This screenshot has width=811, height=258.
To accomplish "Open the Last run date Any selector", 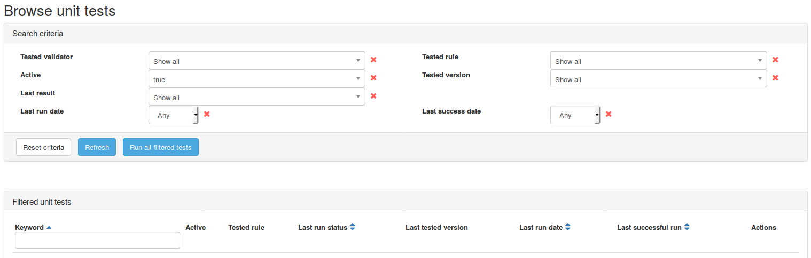I will coord(173,115).
